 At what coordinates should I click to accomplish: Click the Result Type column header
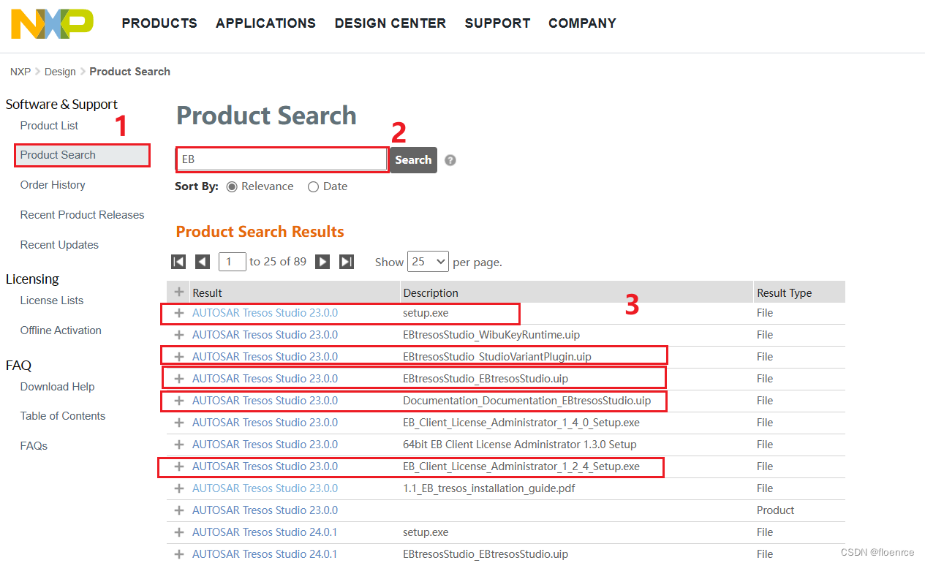784,292
